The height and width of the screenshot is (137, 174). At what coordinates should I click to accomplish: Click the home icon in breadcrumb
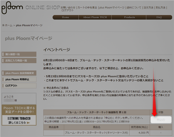pos(3,25)
